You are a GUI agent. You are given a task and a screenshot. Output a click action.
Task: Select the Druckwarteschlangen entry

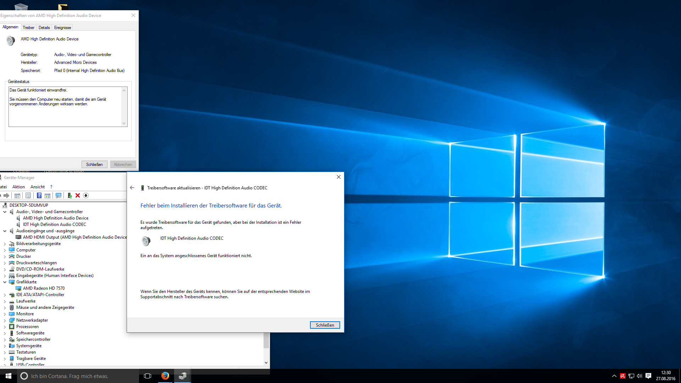point(37,263)
